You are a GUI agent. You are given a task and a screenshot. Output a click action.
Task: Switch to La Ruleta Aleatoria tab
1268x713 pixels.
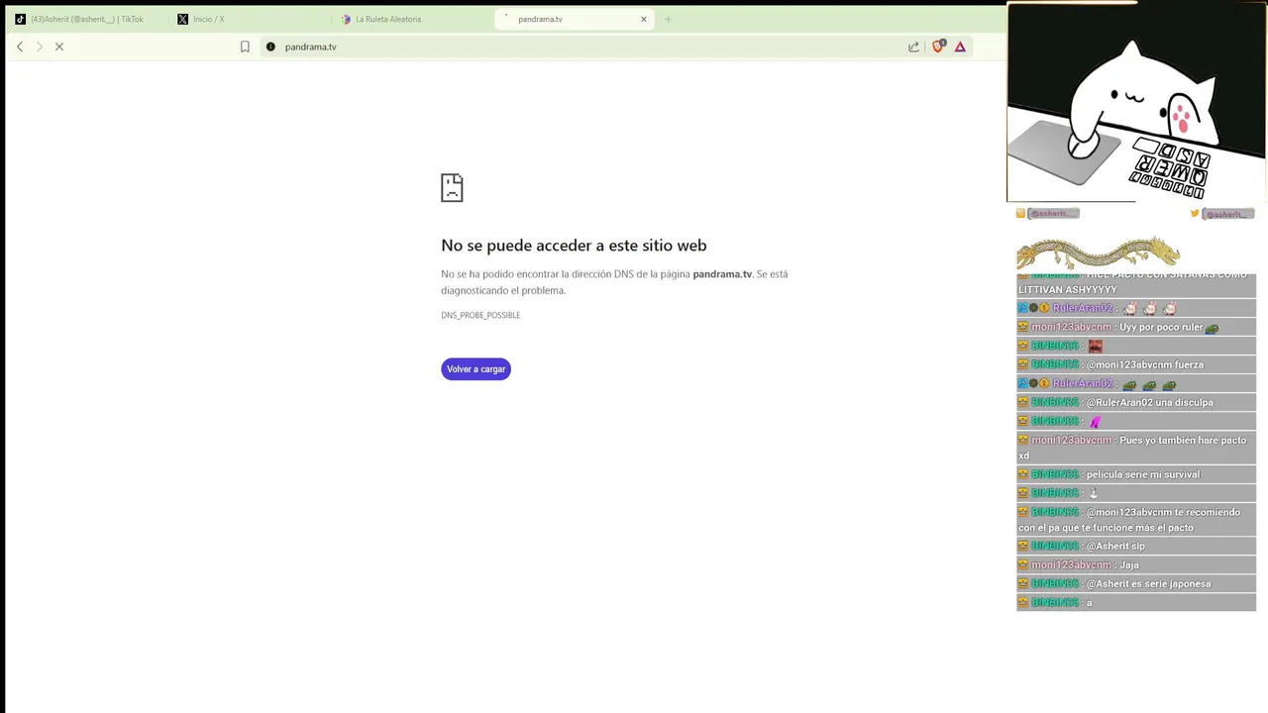point(411,19)
